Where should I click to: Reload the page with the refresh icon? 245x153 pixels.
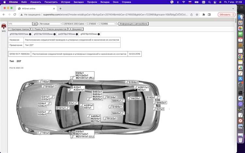(x=15, y=15)
